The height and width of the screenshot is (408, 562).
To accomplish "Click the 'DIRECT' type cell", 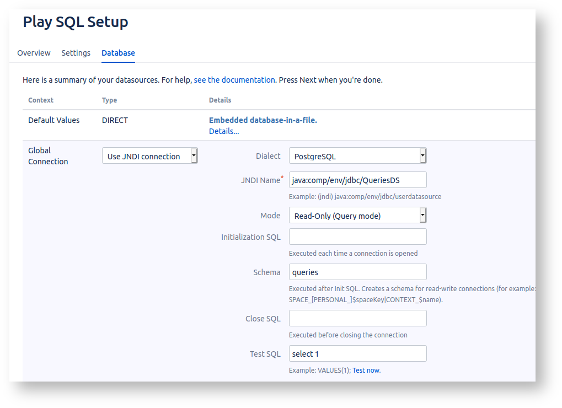I will [115, 120].
